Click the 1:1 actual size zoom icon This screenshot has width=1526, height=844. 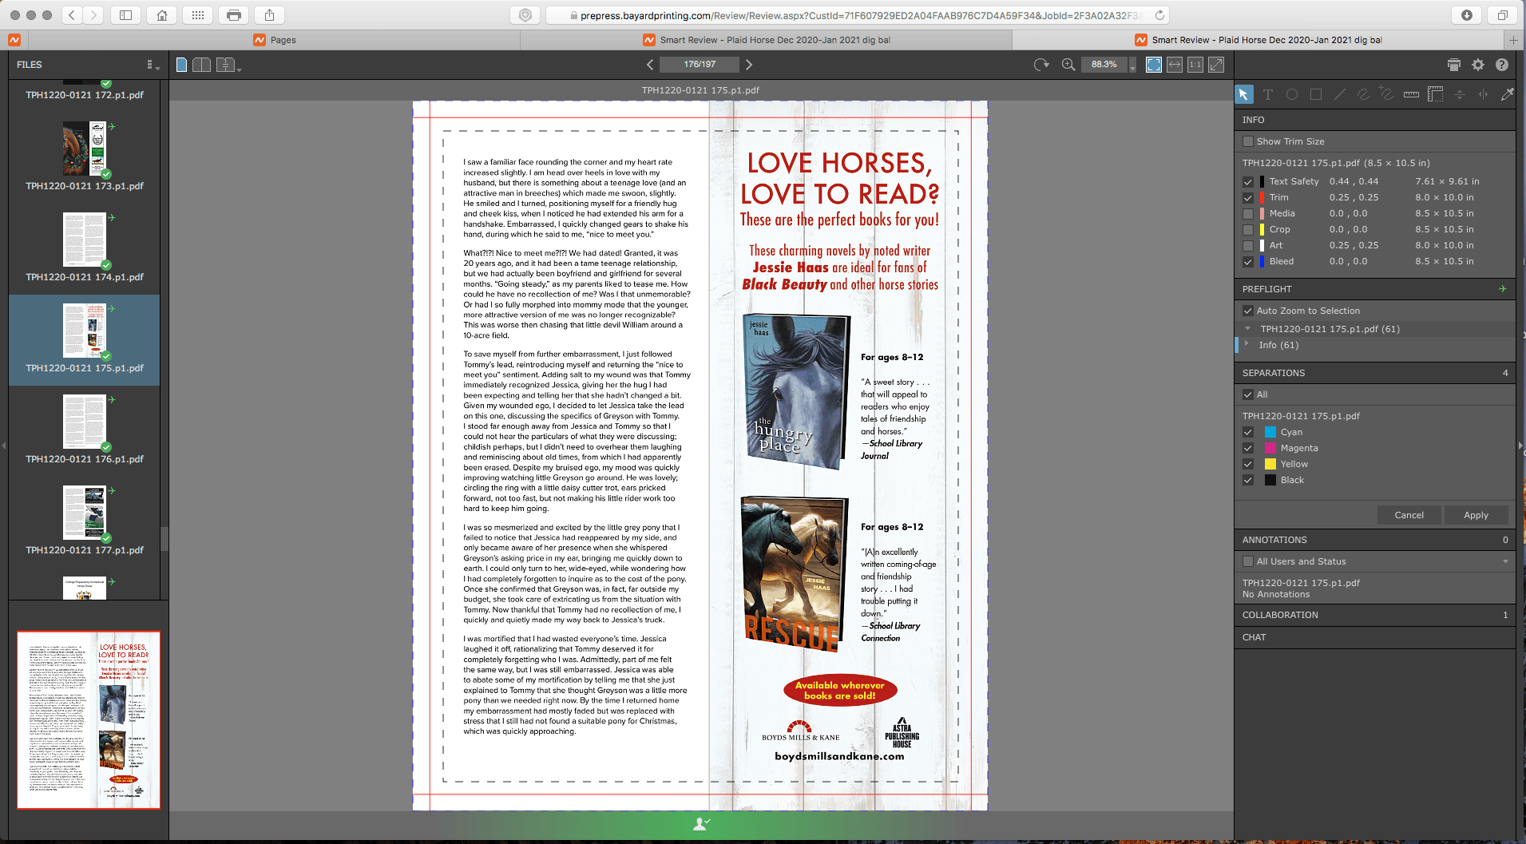[1195, 65]
